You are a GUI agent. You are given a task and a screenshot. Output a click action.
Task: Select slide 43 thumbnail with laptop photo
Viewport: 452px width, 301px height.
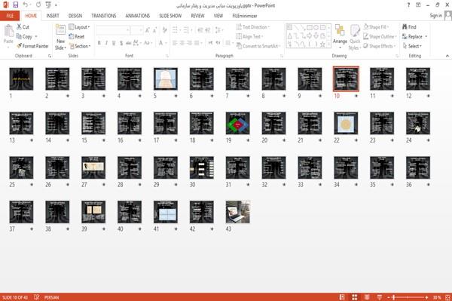point(238,212)
